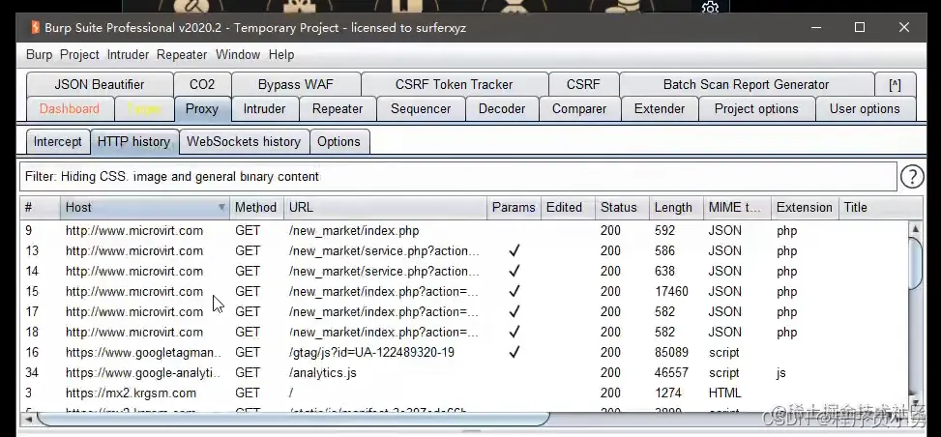Sort by the MIME type column header
The width and height of the screenshot is (941, 437).
tap(737, 208)
